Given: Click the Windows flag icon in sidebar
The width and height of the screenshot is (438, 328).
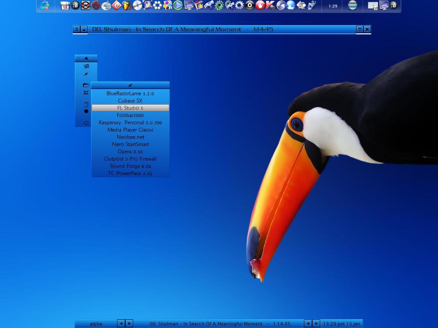Looking at the screenshot, I should tap(86, 66).
